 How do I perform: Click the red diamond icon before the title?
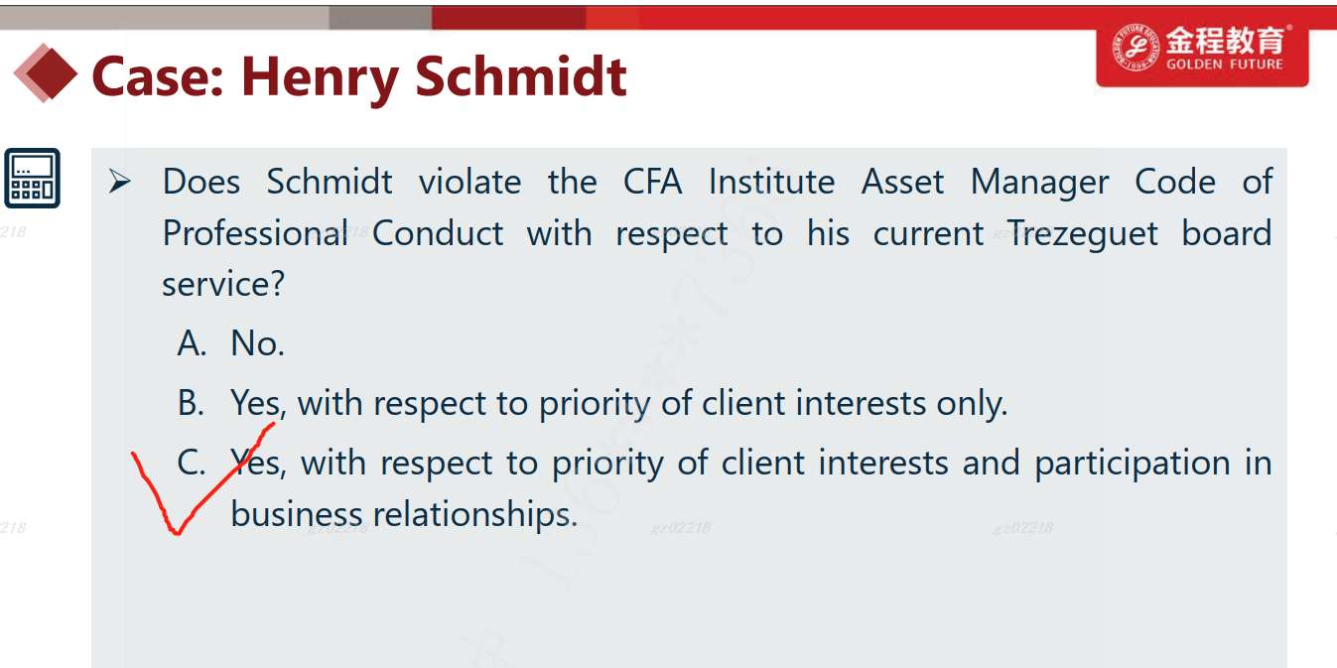pyautogui.click(x=45, y=73)
